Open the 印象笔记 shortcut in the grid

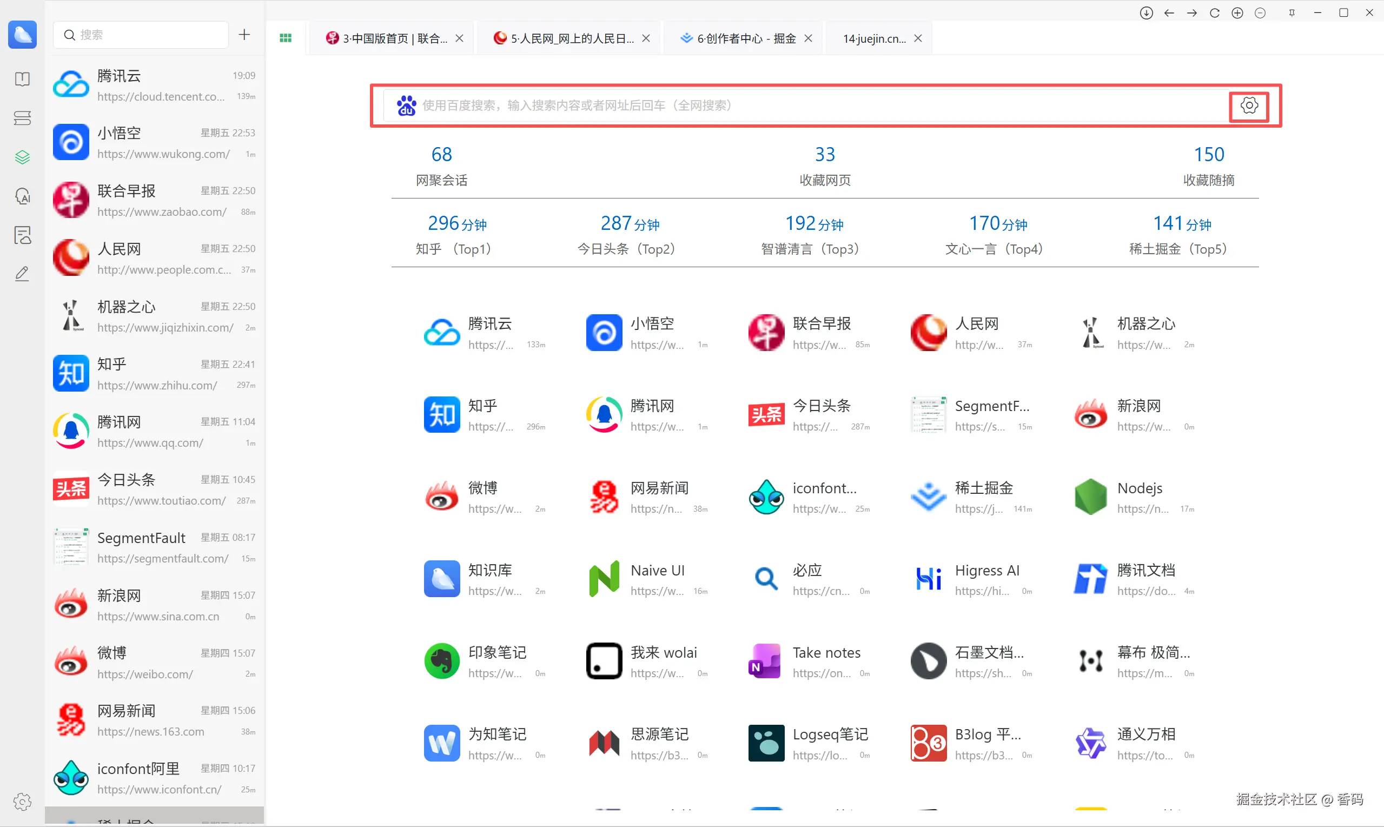click(x=482, y=661)
